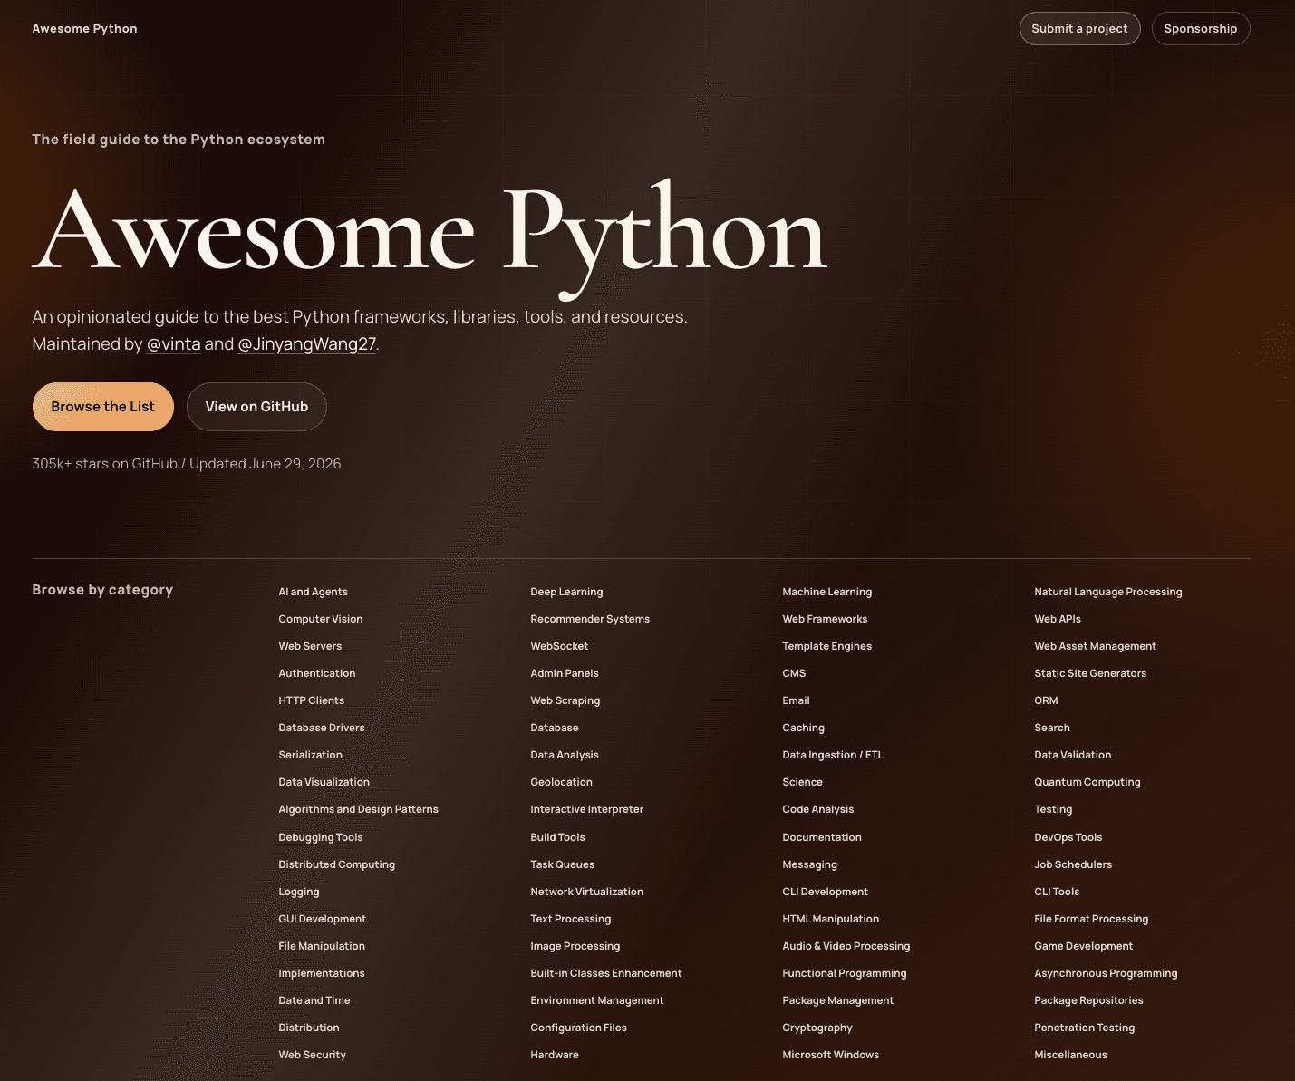Click the View on GitHub button
Viewport: 1295px width, 1081px height.
coord(256,407)
